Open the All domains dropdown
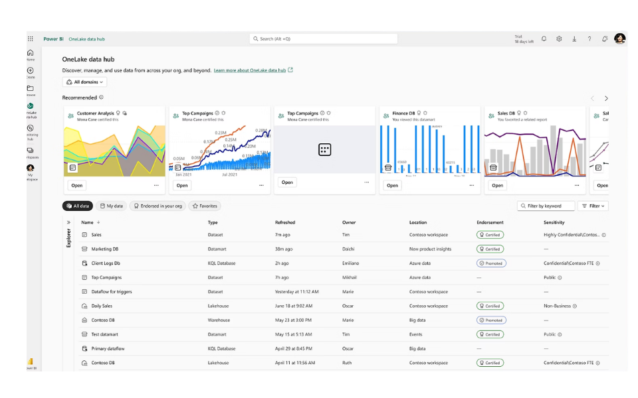 84,82
